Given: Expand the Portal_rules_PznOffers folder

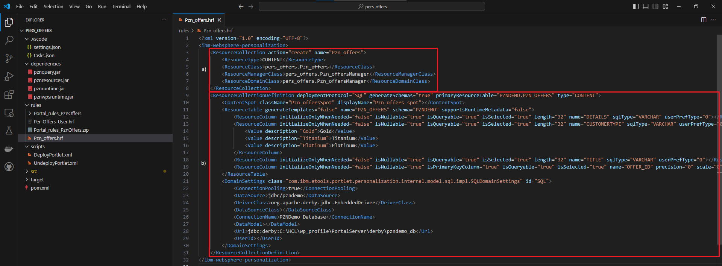Looking at the screenshot, I should (57, 114).
